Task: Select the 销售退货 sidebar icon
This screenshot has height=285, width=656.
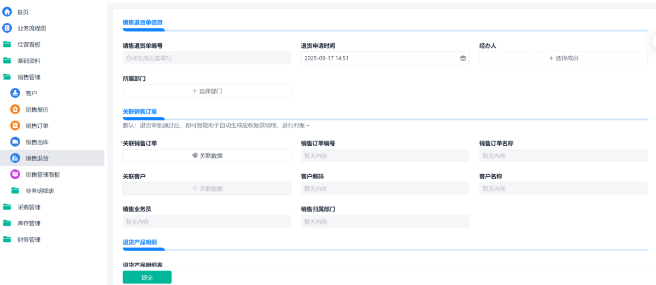Action: pos(15,158)
